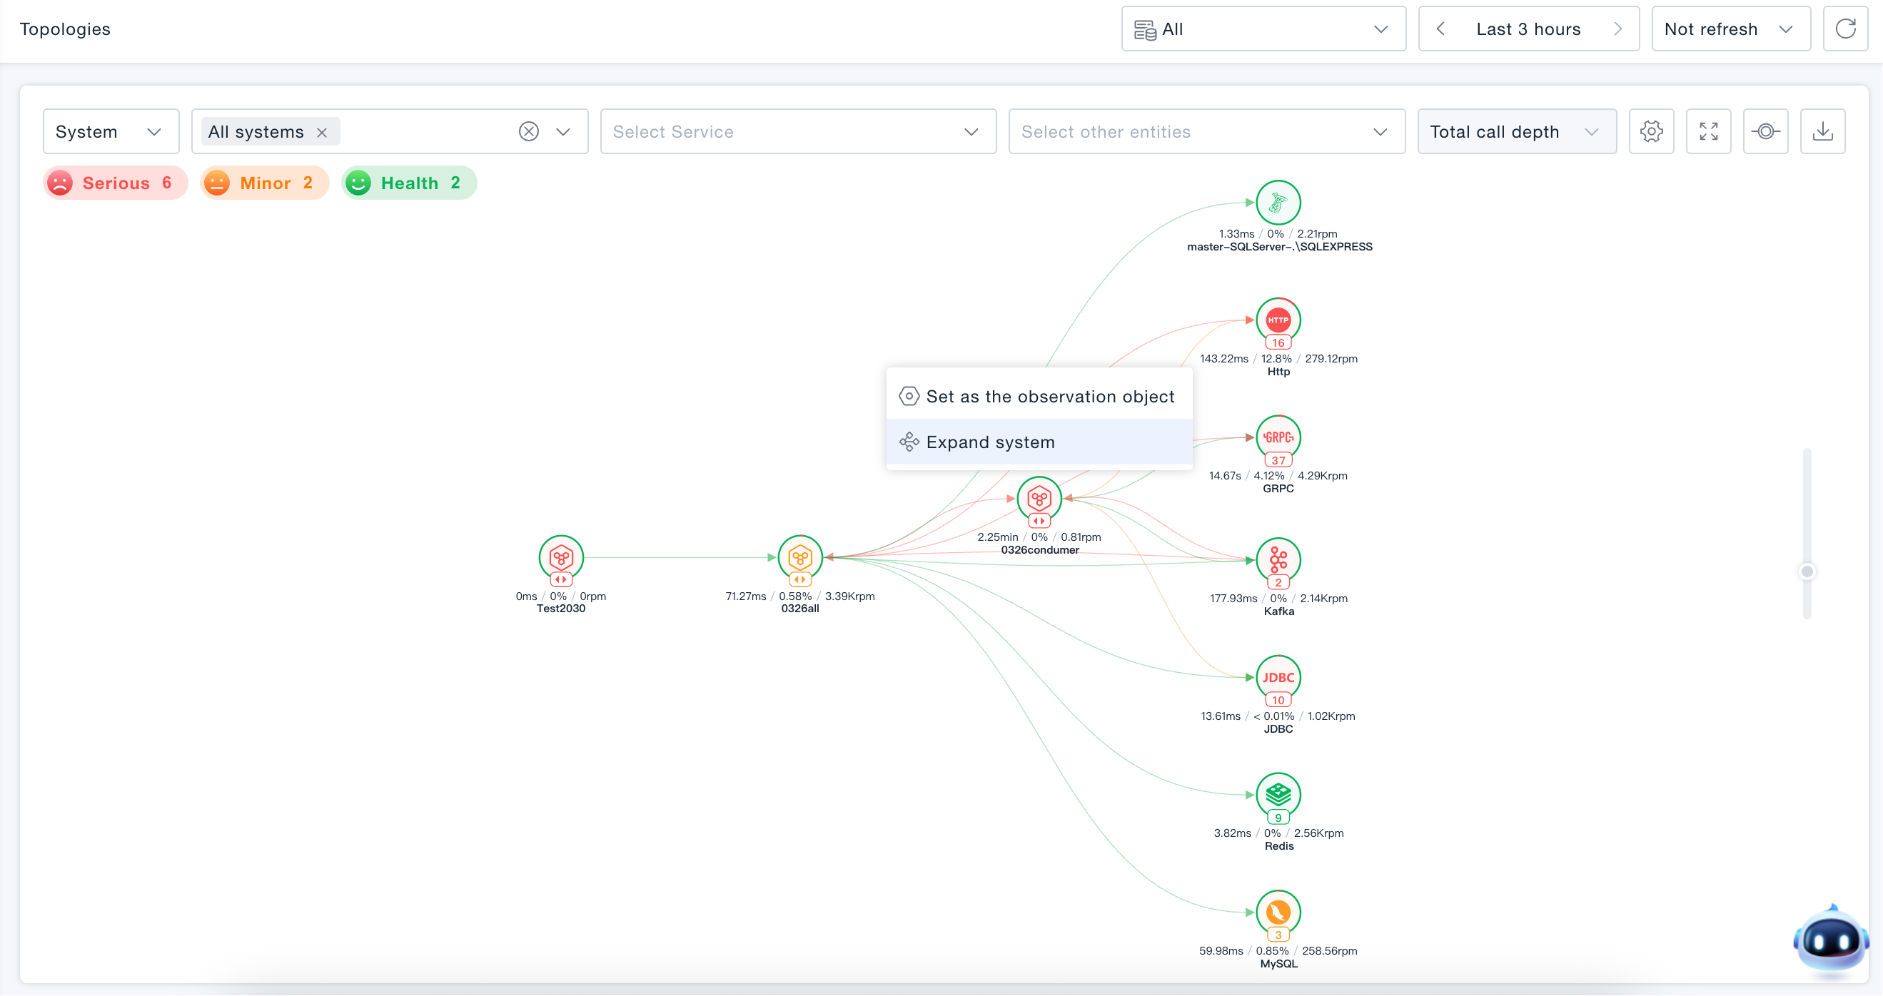Select the Kafka node icon
This screenshot has height=996, width=1883.
coord(1278,561)
